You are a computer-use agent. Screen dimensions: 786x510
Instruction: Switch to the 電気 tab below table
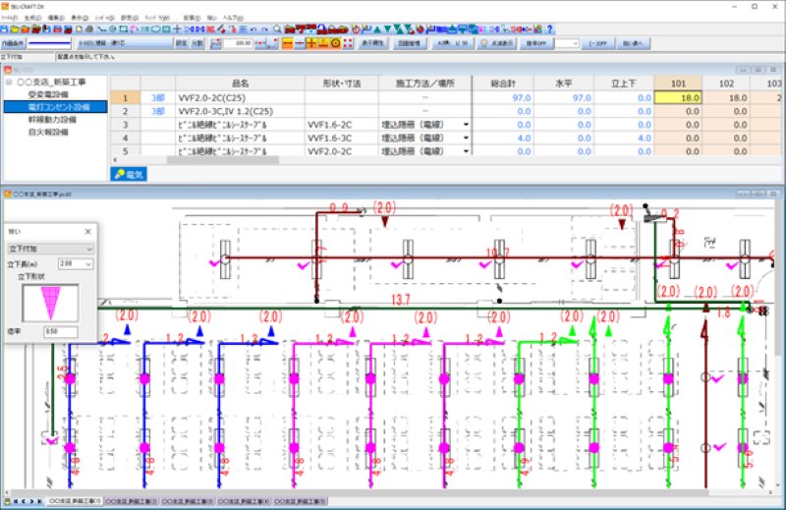[x=131, y=174]
